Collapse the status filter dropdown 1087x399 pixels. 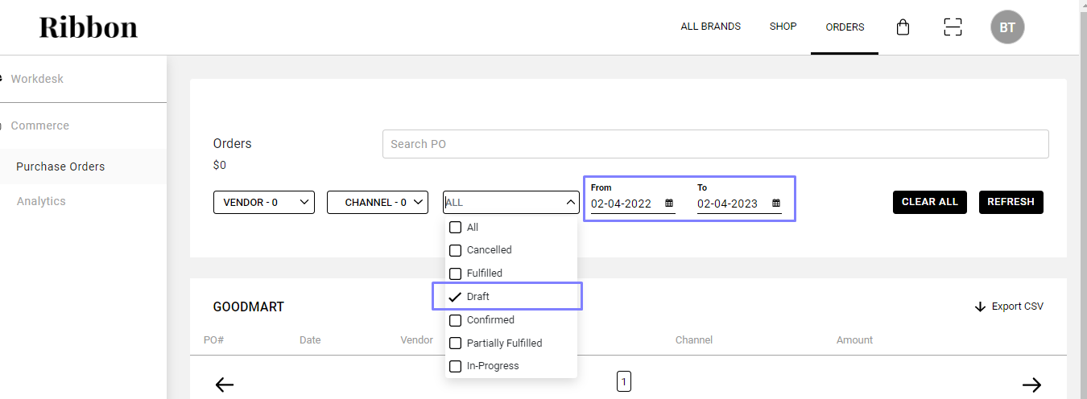[x=570, y=203]
